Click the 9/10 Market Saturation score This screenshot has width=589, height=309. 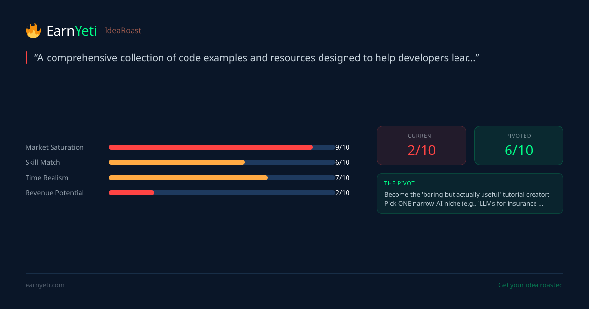coord(342,147)
